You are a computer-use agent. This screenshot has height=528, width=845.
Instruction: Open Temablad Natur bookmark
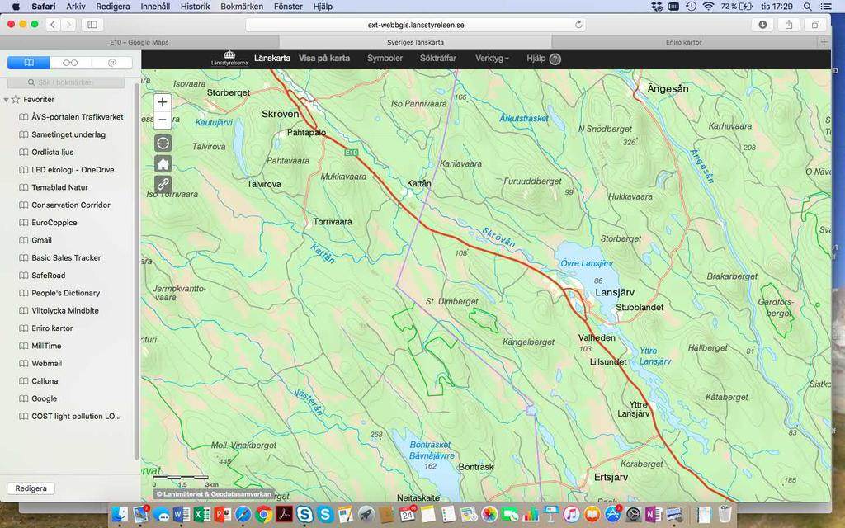(x=59, y=187)
